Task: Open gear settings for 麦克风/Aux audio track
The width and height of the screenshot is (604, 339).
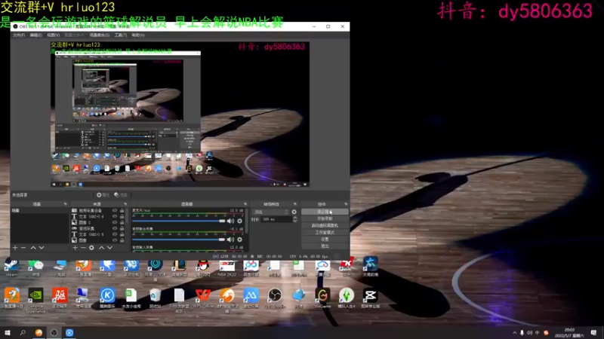Action: pos(239,221)
